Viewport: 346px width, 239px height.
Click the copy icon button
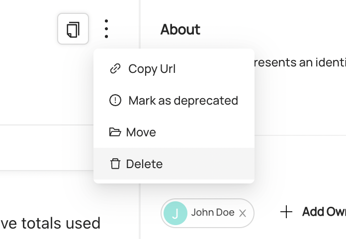click(73, 29)
